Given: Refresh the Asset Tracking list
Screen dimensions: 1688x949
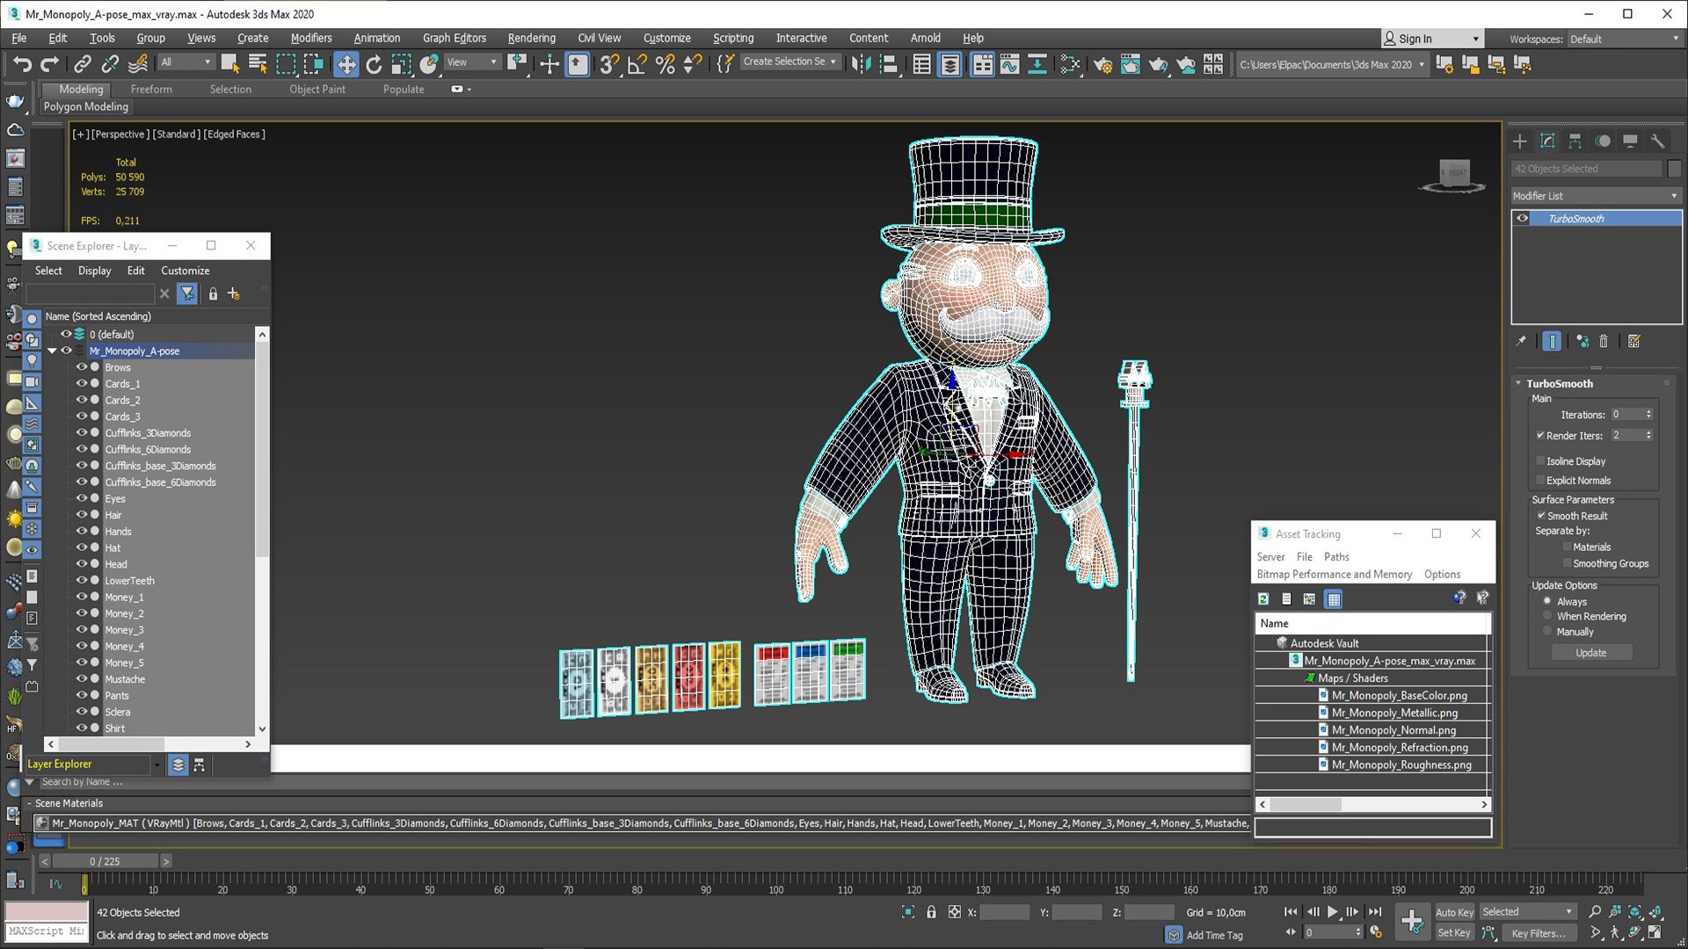Looking at the screenshot, I should (x=1263, y=598).
